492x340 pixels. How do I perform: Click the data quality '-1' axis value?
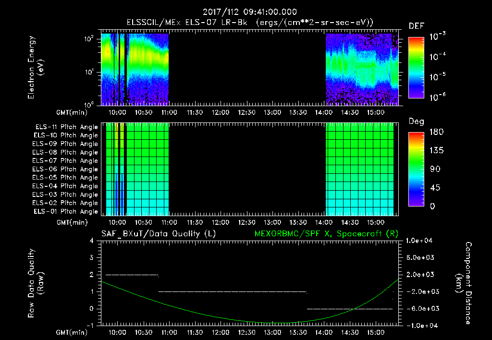click(90, 326)
